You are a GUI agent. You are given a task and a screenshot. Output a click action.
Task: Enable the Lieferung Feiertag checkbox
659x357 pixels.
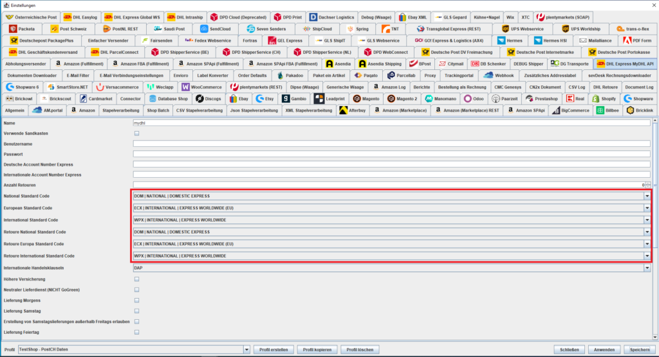click(136, 332)
